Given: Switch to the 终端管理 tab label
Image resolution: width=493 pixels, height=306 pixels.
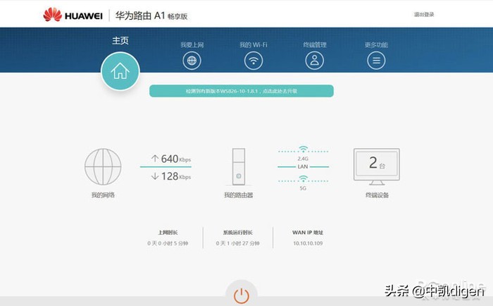Looking at the screenshot, I should [315, 44].
